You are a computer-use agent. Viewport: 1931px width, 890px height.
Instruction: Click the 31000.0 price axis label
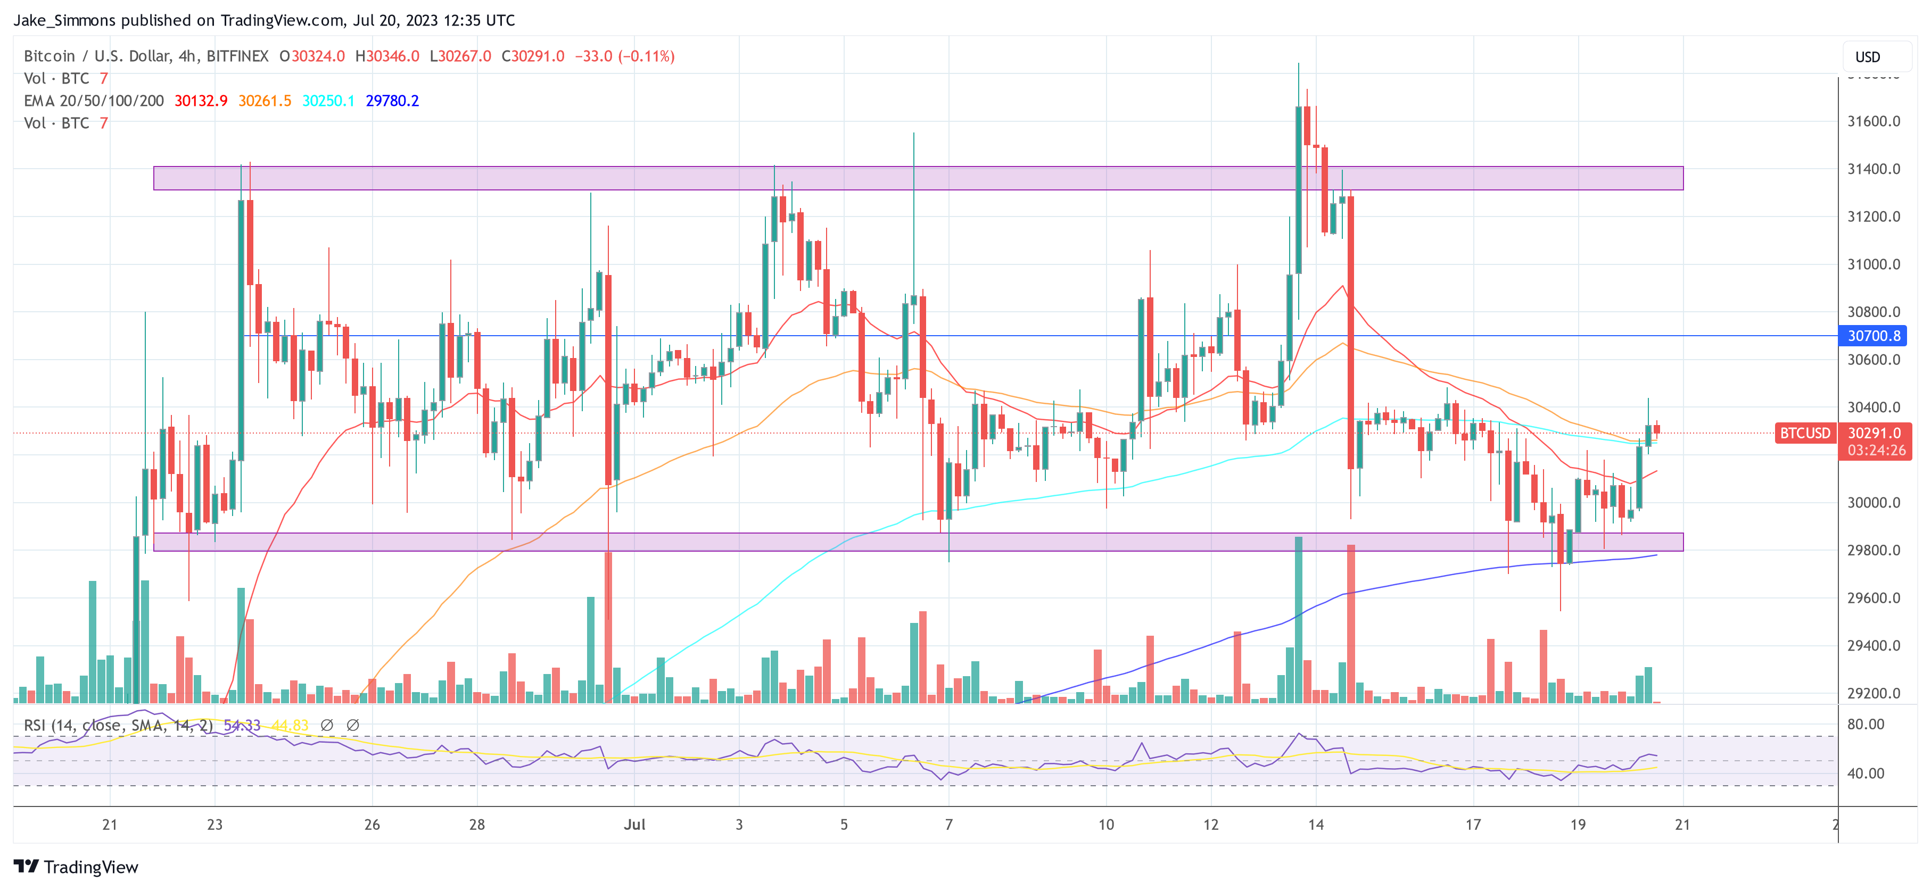point(1874,264)
